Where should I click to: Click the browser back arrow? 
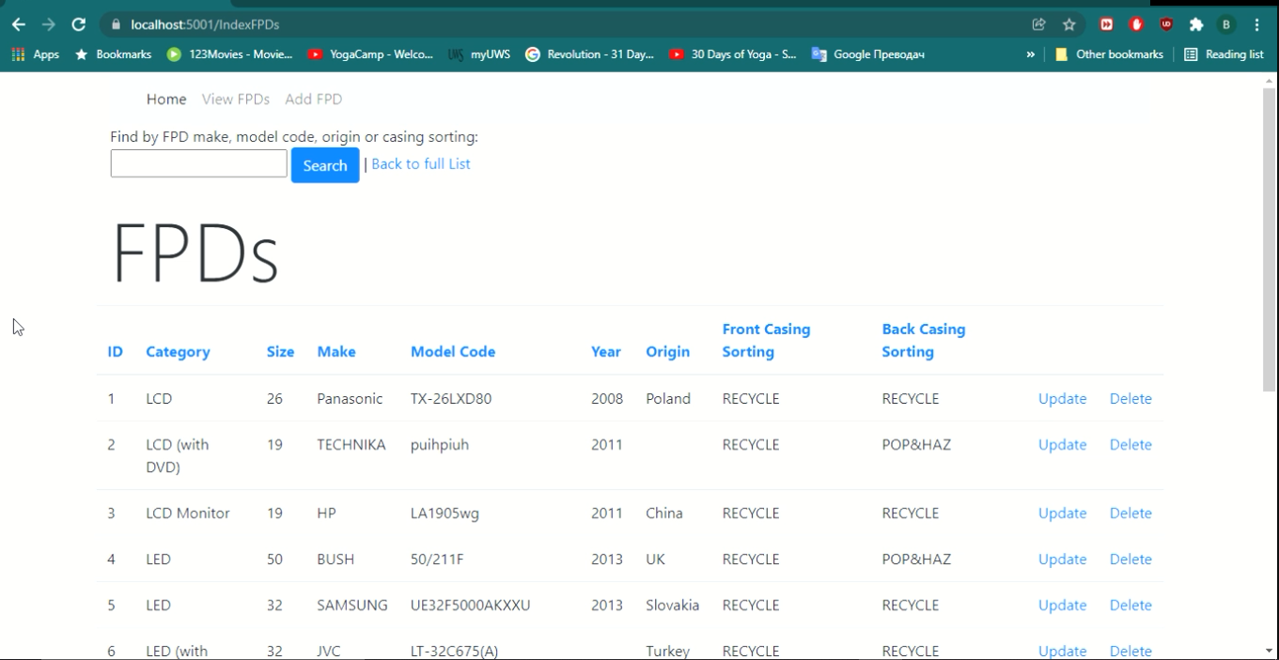(19, 24)
